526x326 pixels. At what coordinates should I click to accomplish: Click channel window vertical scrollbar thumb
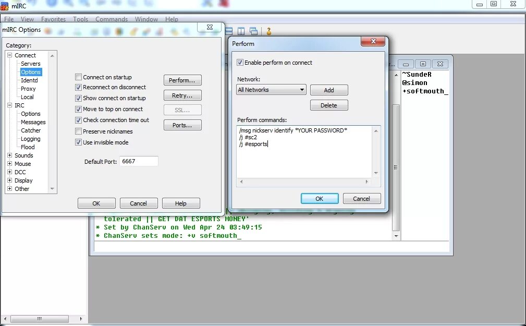click(x=396, y=167)
